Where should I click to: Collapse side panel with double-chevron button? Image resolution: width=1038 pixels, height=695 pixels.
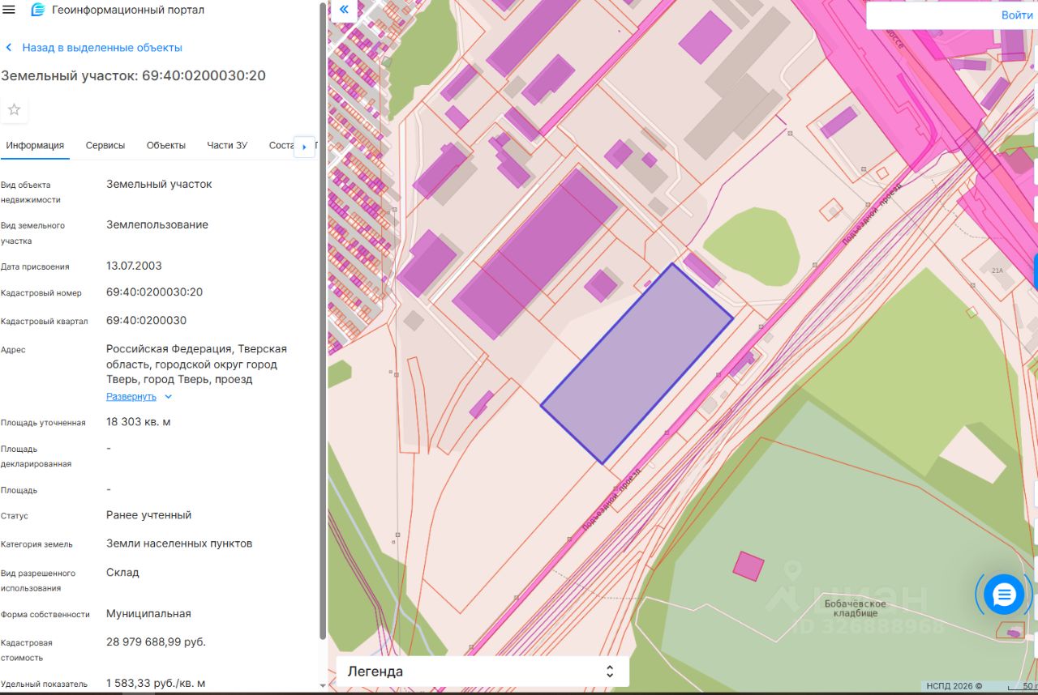pos(344,10)
